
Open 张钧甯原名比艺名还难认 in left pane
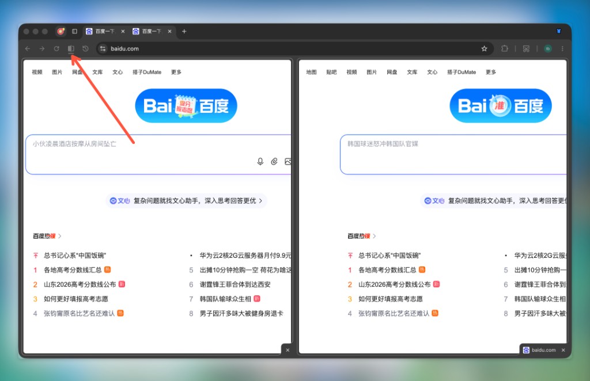(79, 313)
